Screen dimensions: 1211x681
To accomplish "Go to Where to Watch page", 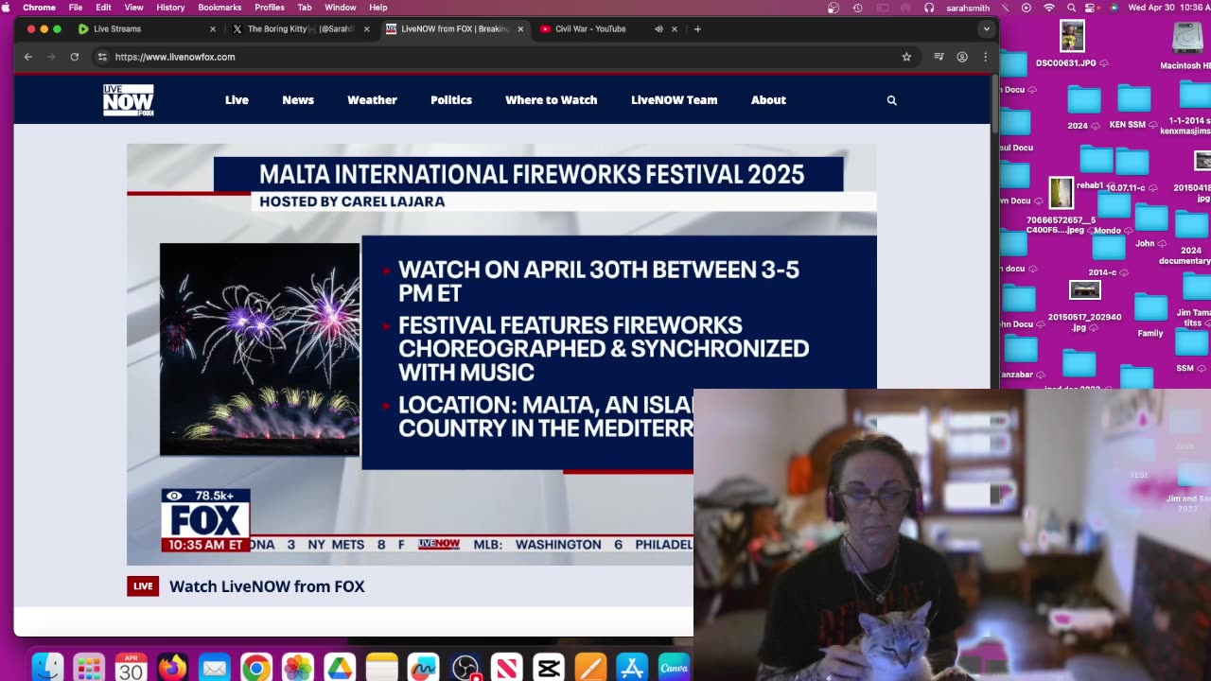I will (x=551, y=99).
